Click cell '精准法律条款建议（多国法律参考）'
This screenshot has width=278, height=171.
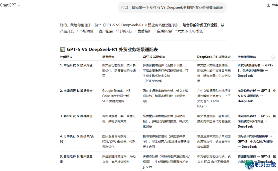[x=166, y=141]
